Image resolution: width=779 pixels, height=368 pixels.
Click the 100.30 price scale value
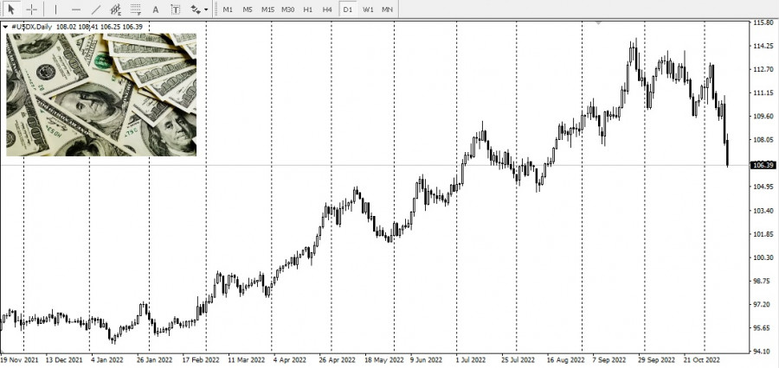(763, 257)
